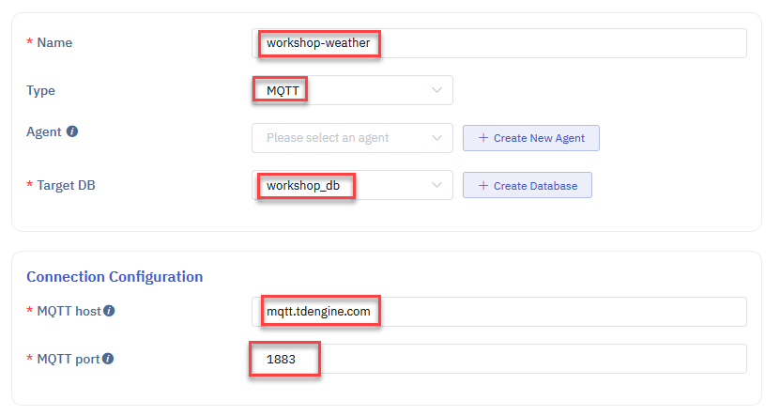Open the 'Please select an agent' selector
The image size is (780, 416).
coord(351,138)
